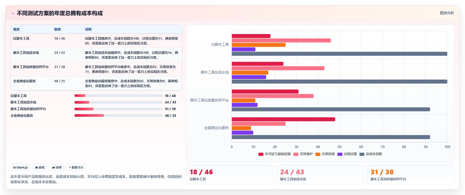465x195 pixels.
Task: Click the 24 / 43 table cell
Action: [60, 53]
